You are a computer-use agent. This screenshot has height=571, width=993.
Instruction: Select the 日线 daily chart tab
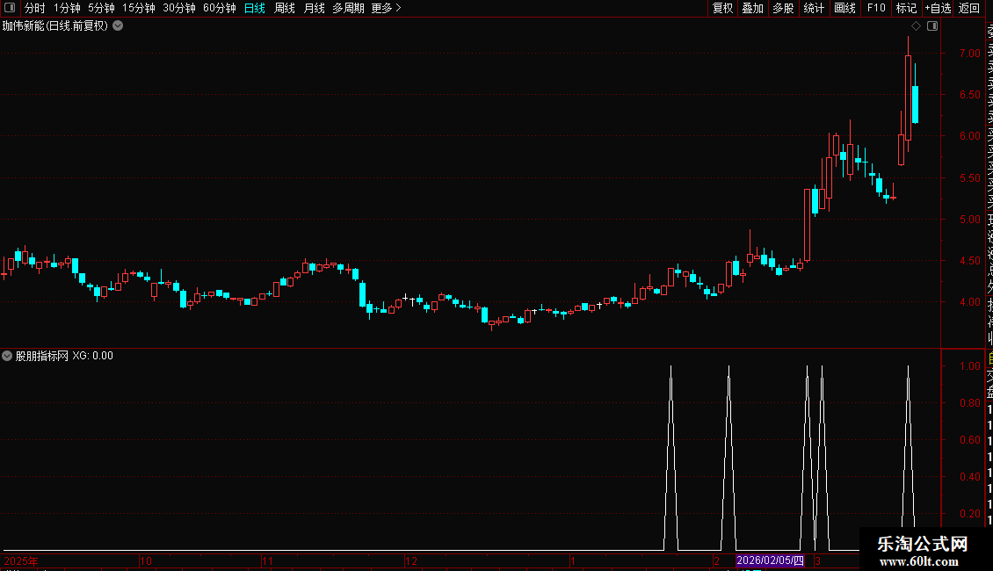255,8
